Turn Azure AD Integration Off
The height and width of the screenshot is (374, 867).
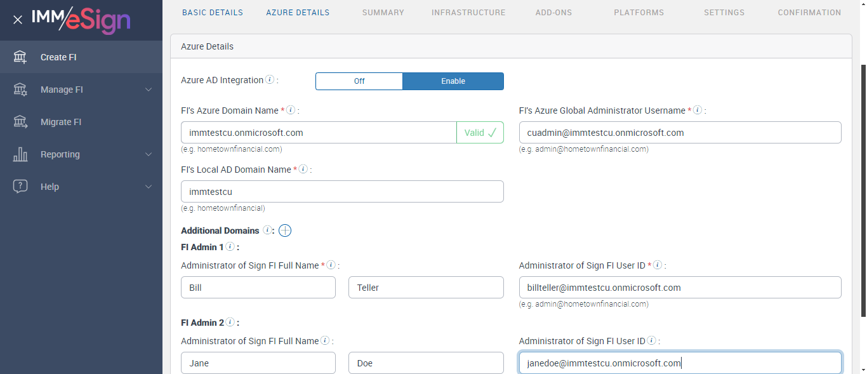tap(359, 81)
